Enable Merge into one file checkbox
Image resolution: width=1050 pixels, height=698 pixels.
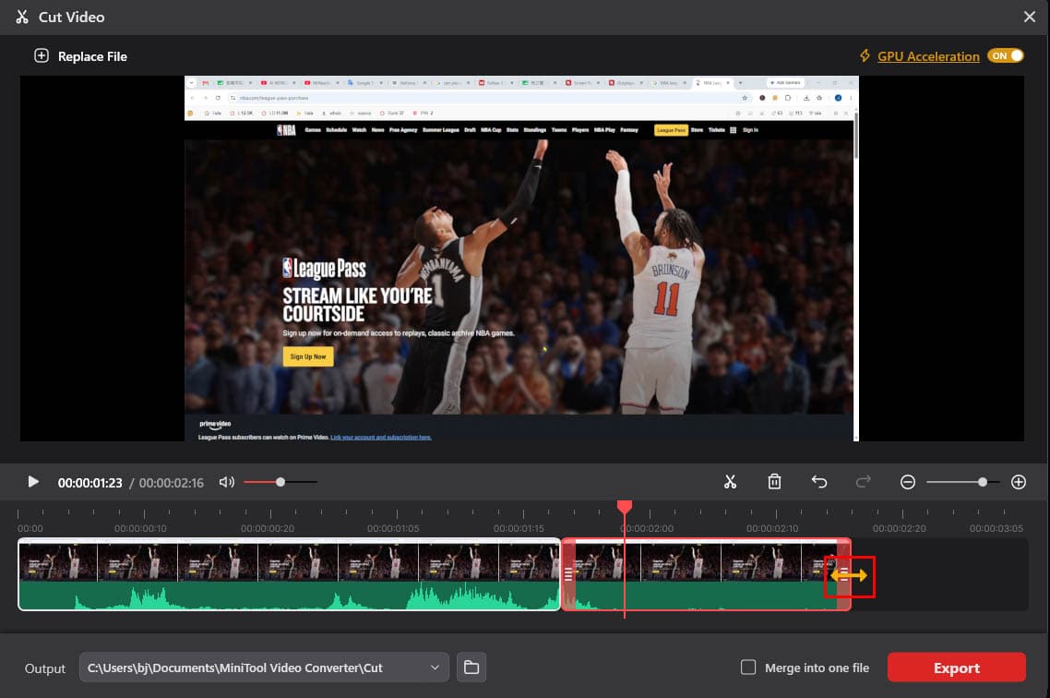(748, 668)
